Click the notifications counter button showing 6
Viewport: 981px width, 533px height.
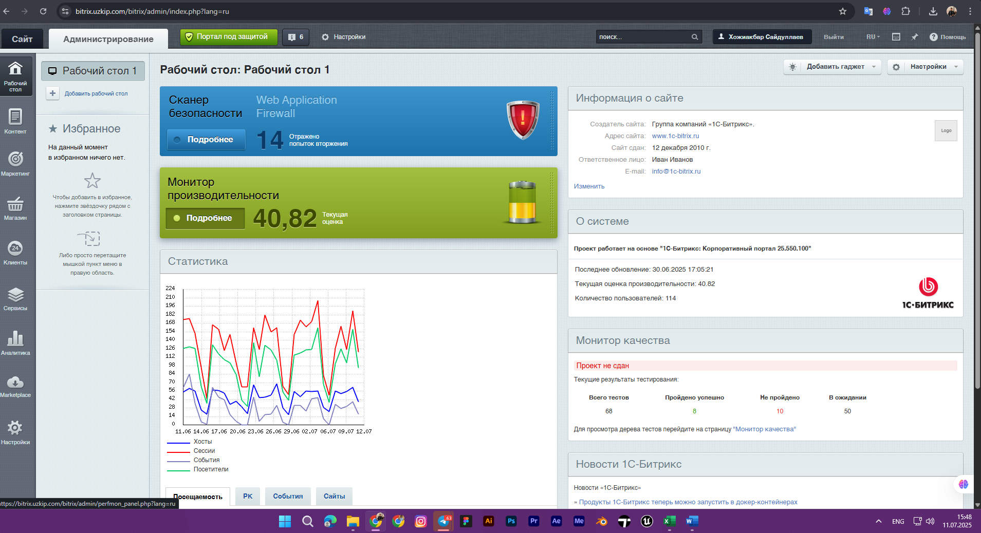click(295, 37)
